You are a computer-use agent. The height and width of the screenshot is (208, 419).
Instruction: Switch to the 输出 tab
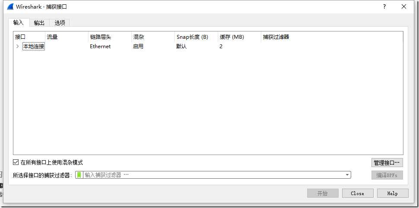coord(39,23)
